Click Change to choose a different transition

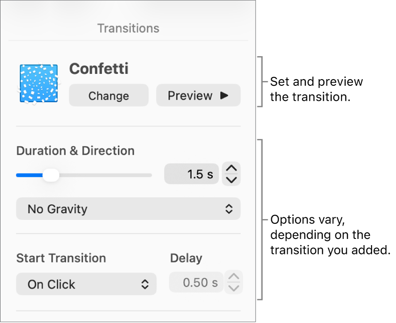point(109,95)
